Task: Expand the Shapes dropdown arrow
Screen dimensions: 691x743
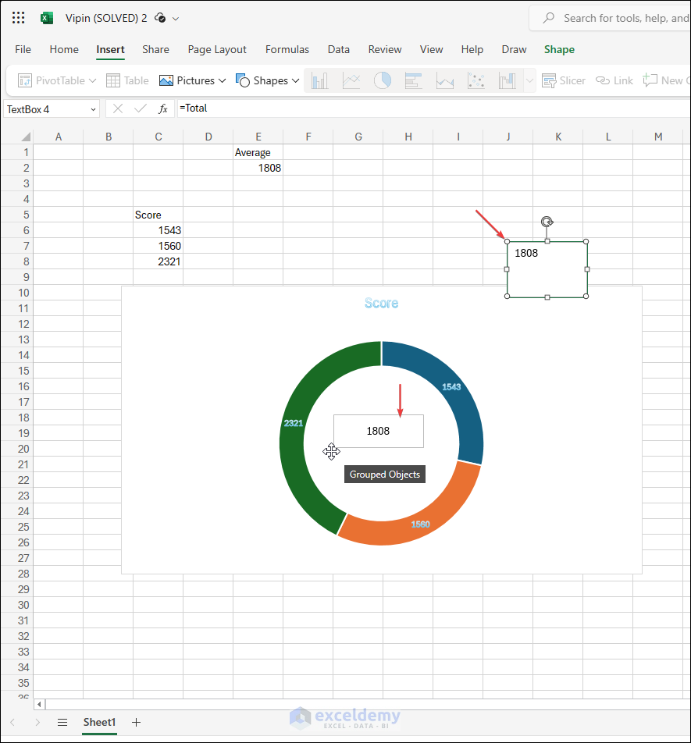Action: point(295,80)
